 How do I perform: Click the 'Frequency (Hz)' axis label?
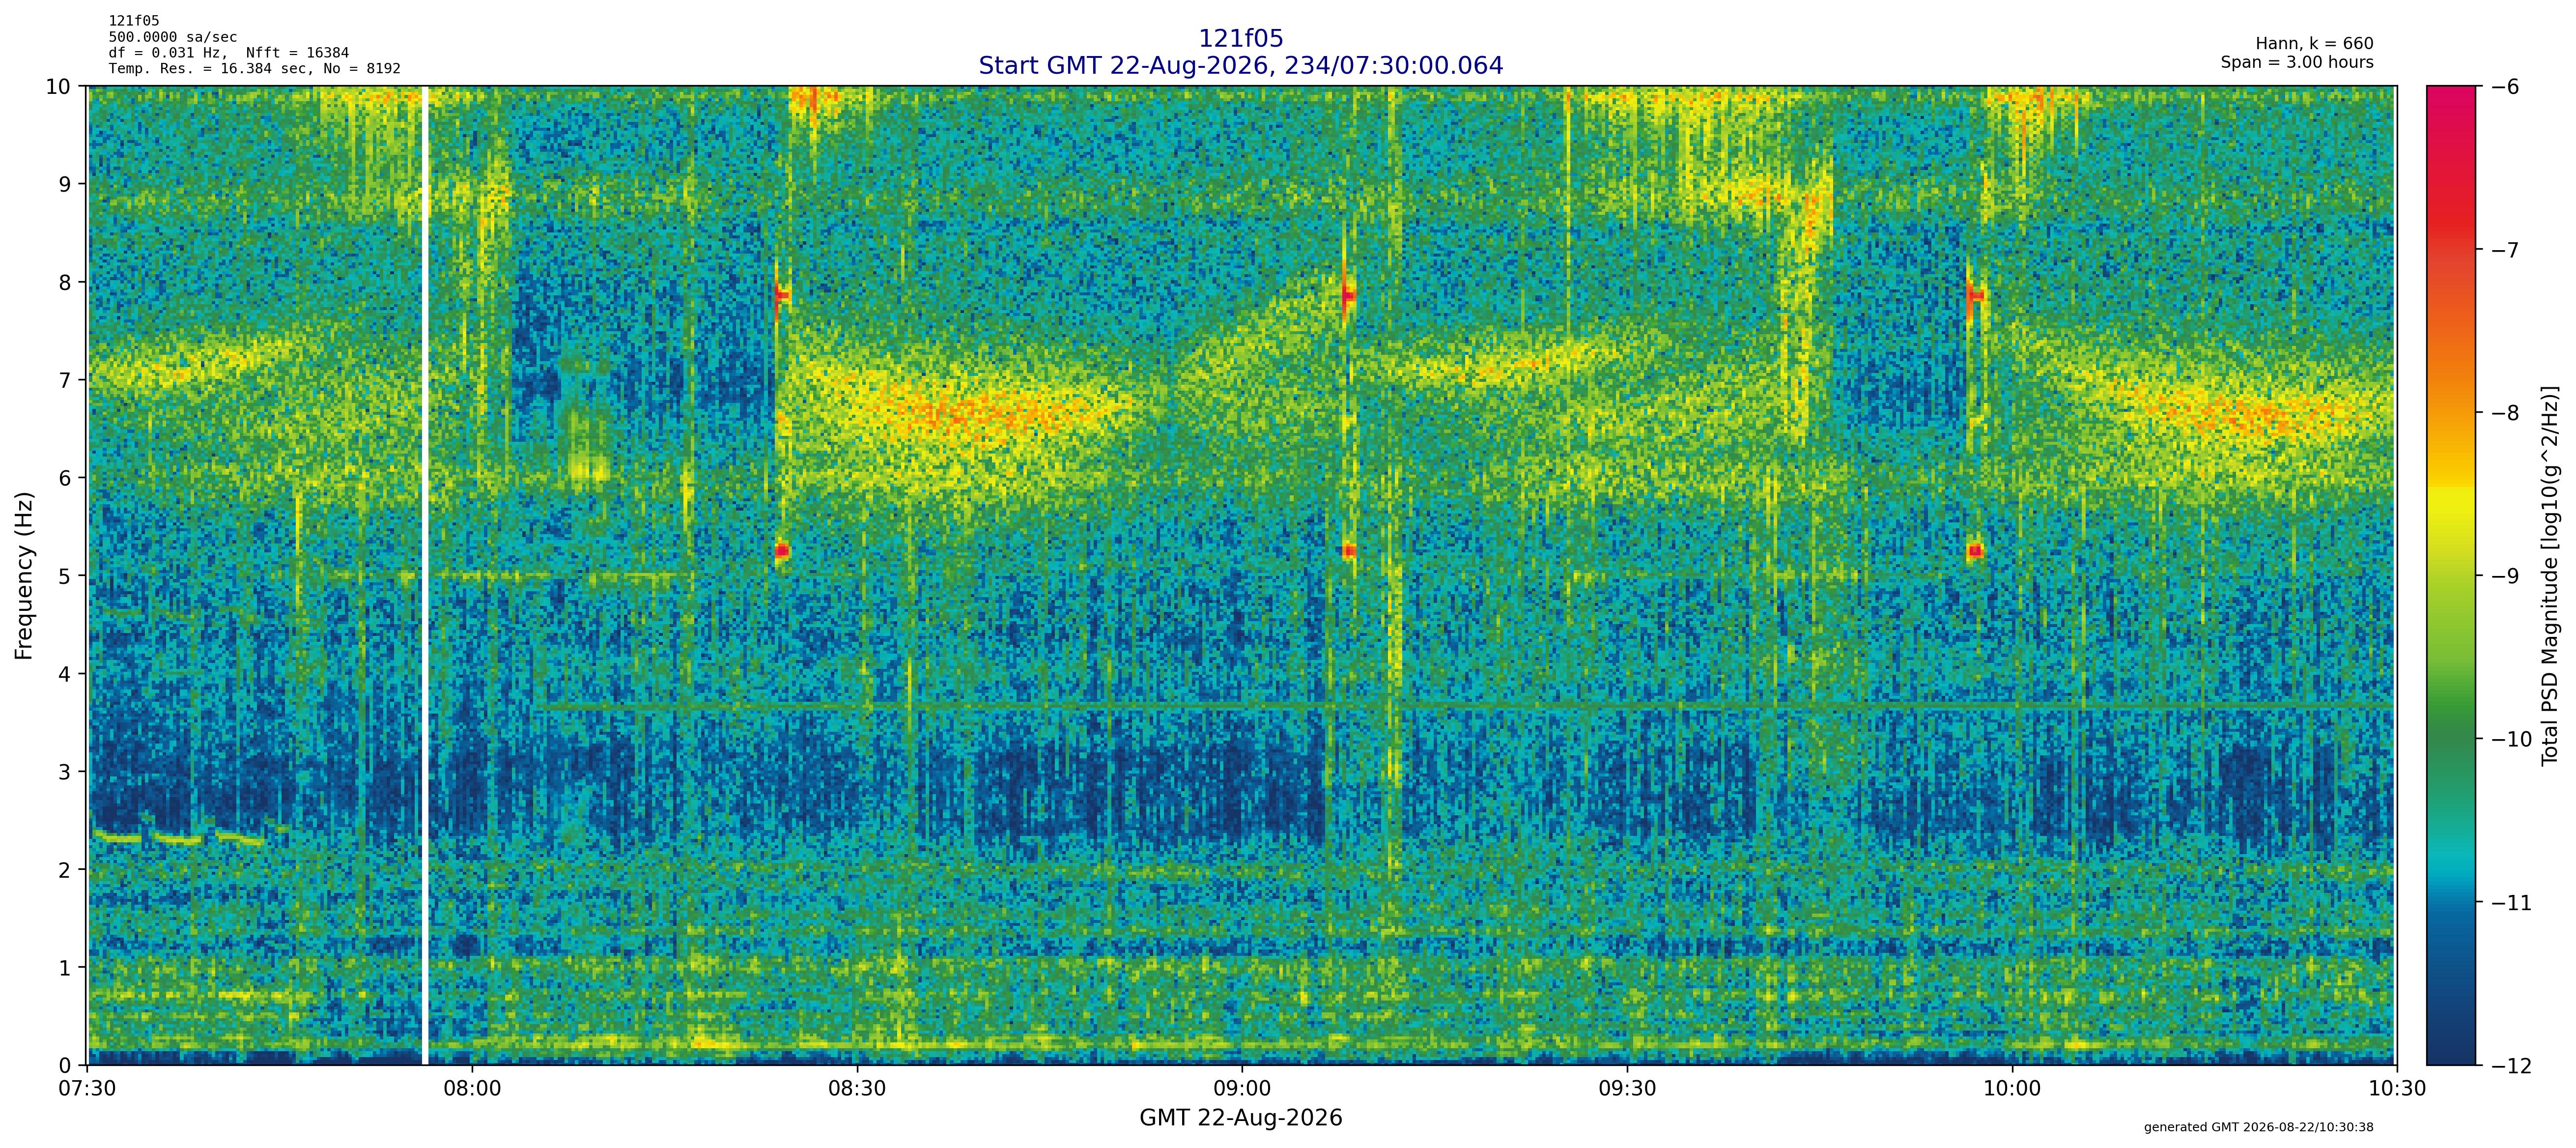tap(25, 575)
